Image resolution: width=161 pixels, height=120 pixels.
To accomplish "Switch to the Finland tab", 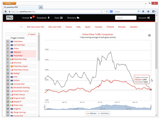I will tap(110, 27).
